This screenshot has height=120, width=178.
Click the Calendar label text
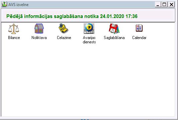point(139,38)
